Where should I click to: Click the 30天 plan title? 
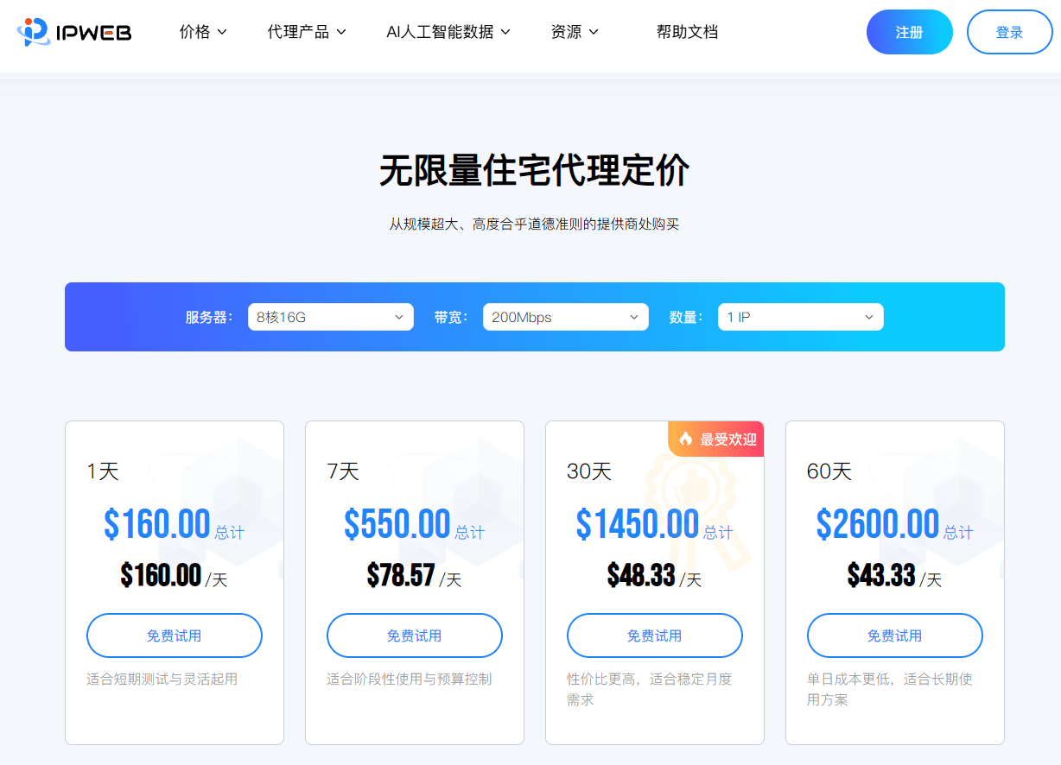(589, 471)
